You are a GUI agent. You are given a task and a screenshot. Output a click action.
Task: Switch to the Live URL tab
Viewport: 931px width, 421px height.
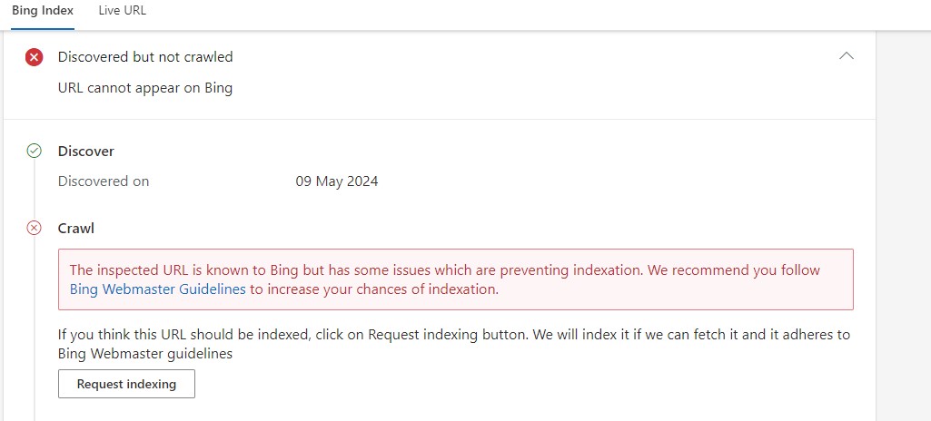point(123,11)
